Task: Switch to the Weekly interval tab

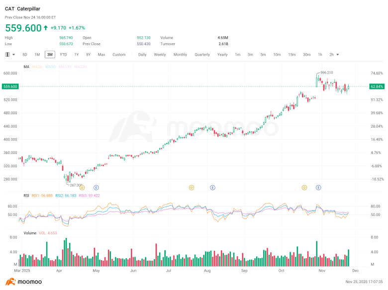Action: tap(160, 55)
